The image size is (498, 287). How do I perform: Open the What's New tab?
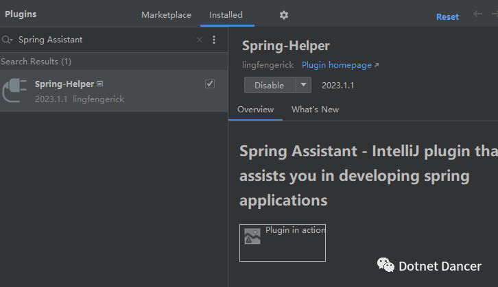tap(315, 110)
